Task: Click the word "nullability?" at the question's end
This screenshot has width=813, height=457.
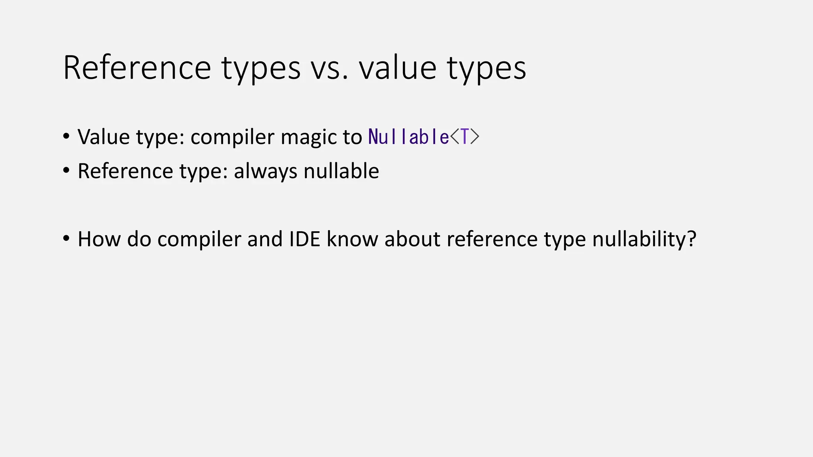Action: pyautogui.click(x=644, y=240)
